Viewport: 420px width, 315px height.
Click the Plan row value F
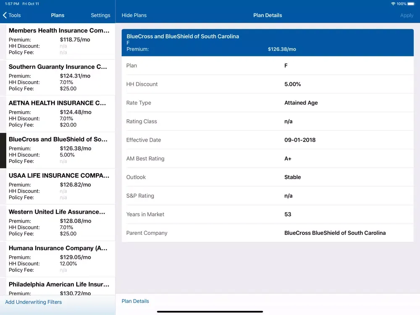(x=286, y=66)
